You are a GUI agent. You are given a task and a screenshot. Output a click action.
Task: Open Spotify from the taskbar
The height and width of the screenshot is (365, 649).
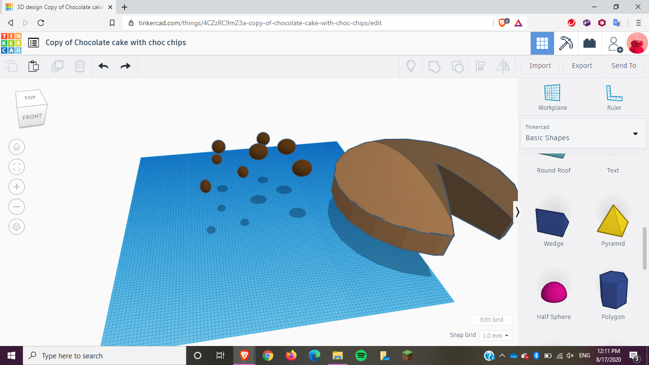coord(361,355)
